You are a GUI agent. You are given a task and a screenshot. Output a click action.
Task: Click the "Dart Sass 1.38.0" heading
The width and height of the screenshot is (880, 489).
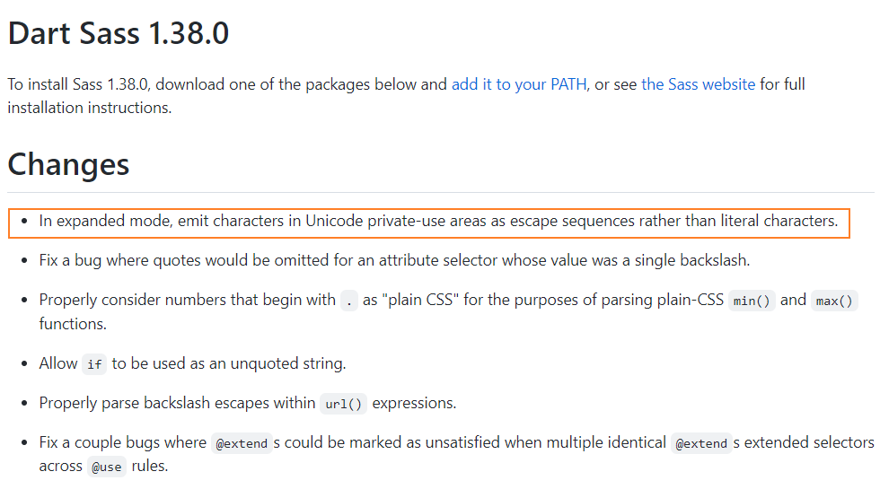(119, 34)
